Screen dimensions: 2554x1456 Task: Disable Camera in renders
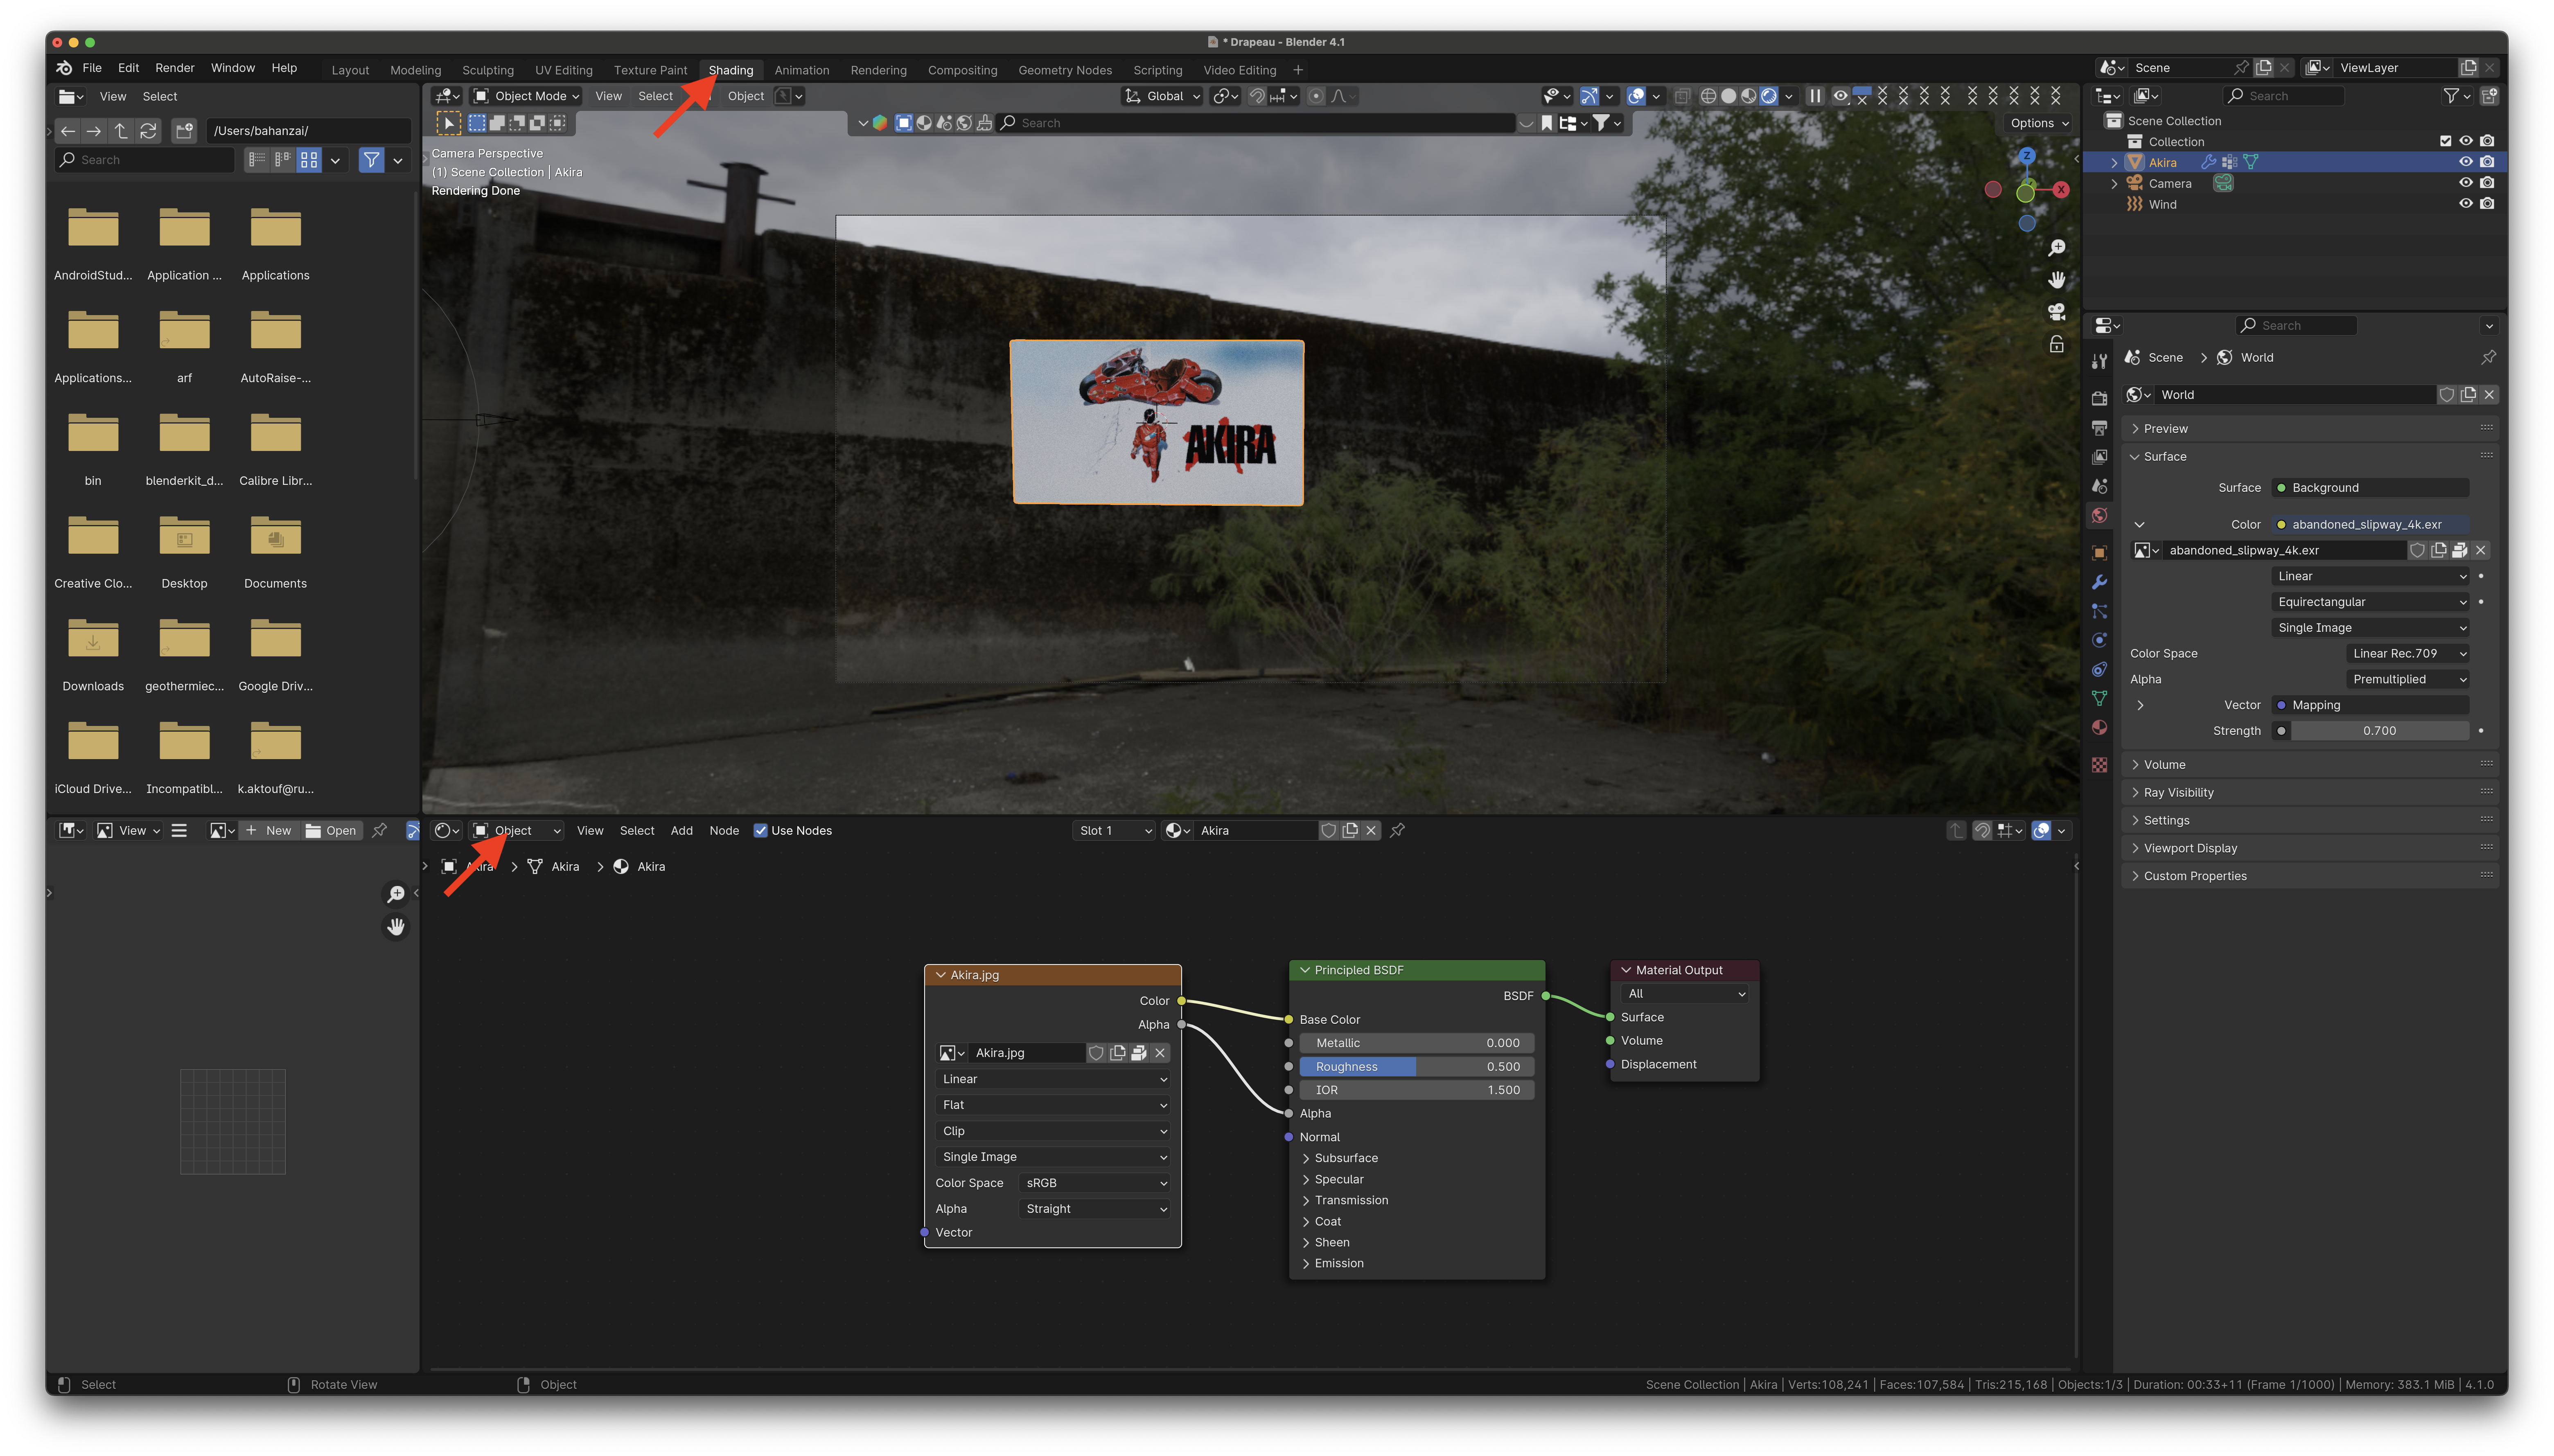pyautogui.click(x=2487, y=183)
